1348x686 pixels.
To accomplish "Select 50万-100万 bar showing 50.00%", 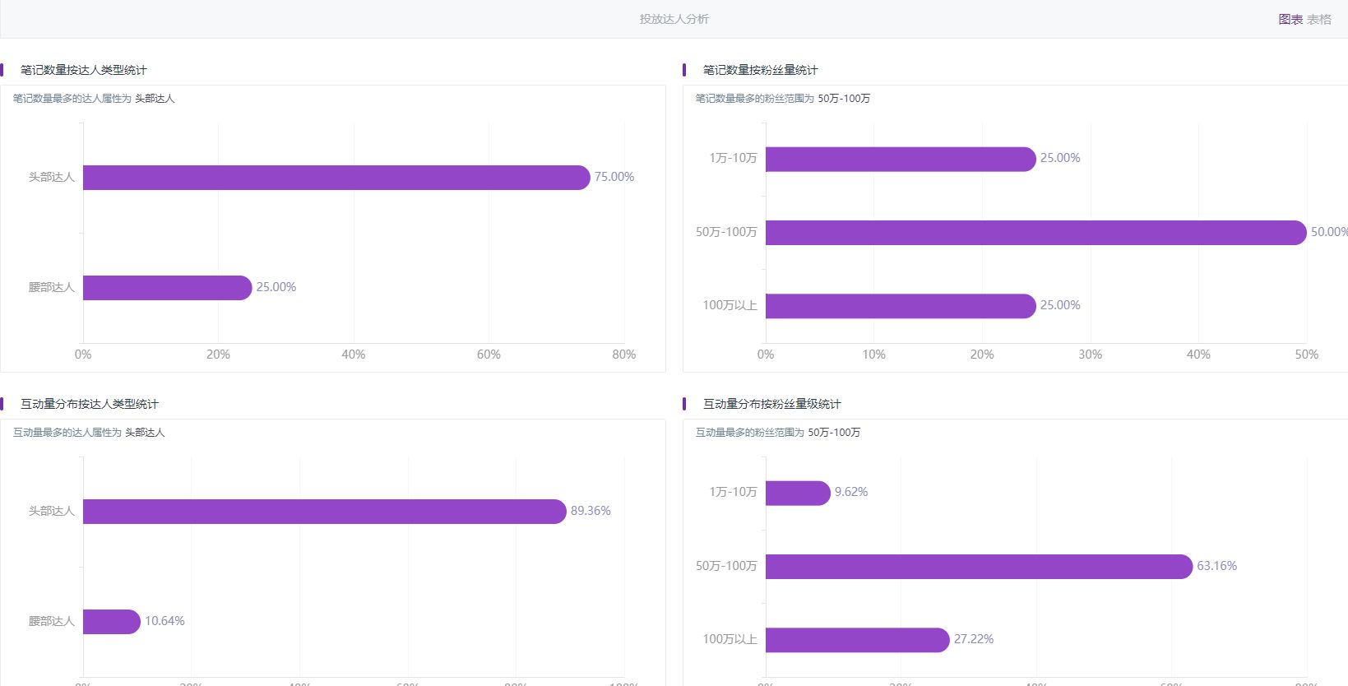I will (1035, 233).
